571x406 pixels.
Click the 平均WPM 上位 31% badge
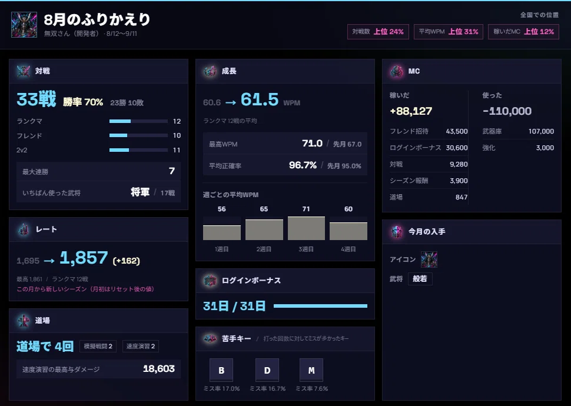[x=449, y=32]
